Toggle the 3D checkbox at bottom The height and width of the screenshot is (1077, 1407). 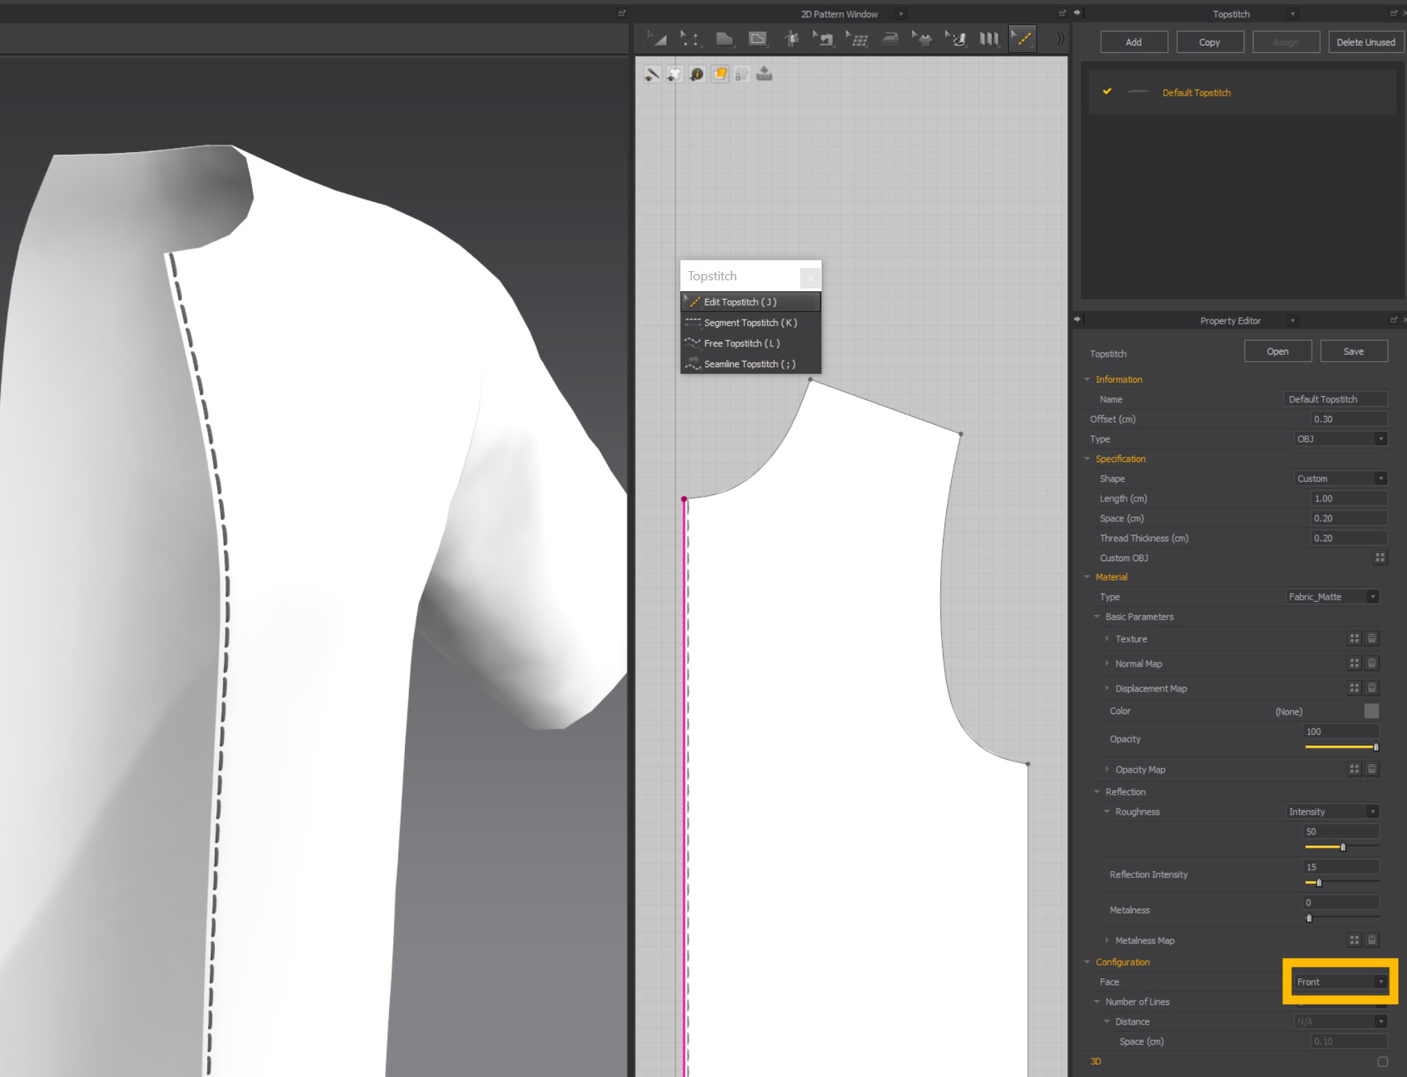(x=1382, y=1061)
